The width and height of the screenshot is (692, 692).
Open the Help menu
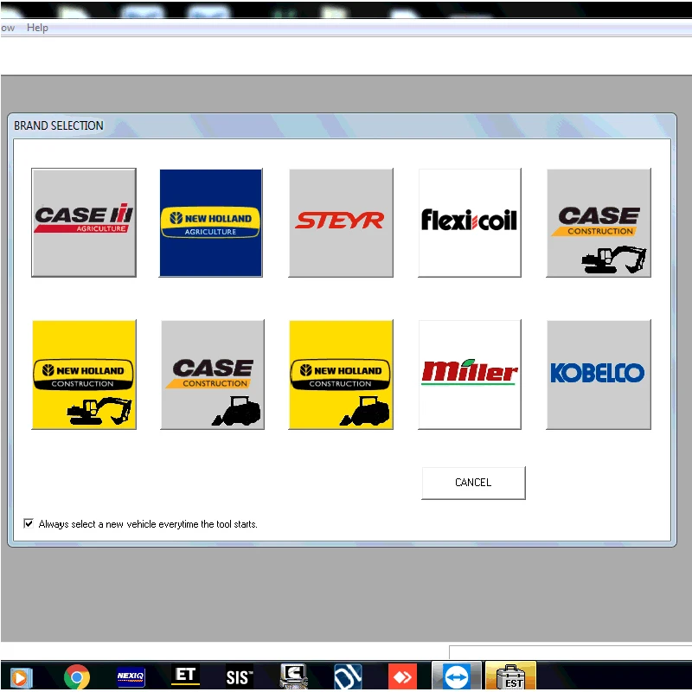(37, 28)
